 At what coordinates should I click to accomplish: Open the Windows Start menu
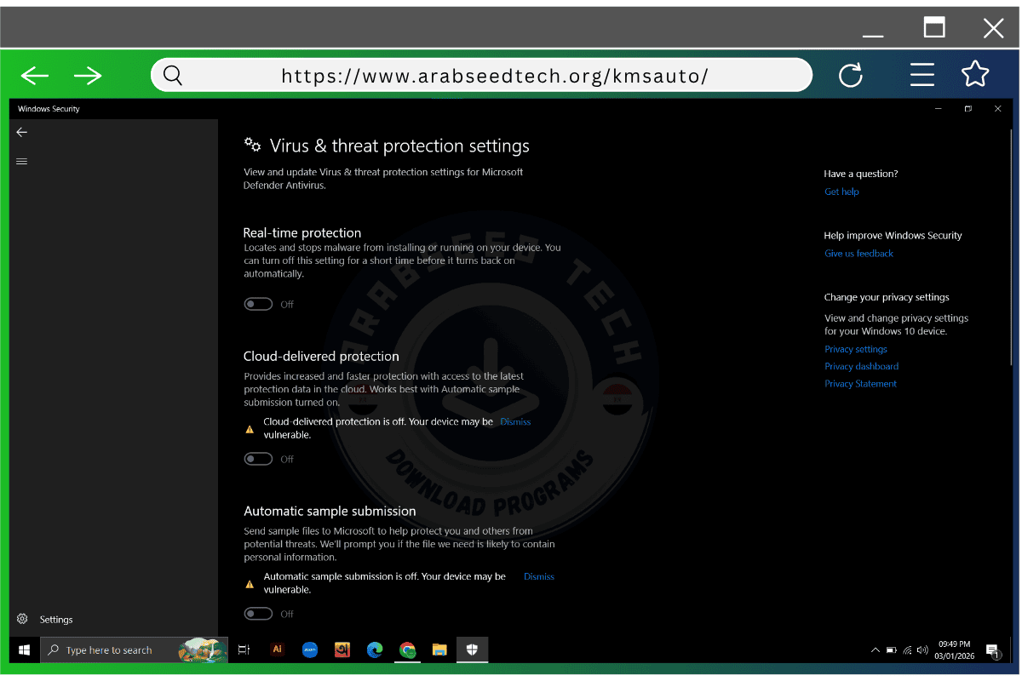pos(25,650)
